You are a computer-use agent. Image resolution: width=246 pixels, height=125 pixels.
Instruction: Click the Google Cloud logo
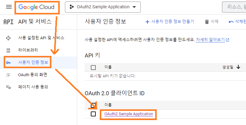coord(36,7)
